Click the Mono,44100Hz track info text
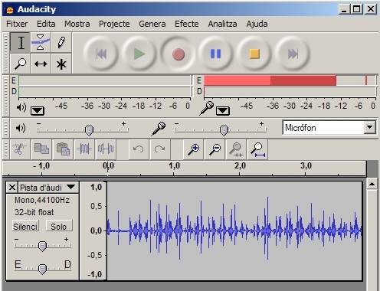The width and height of the screenshot is (380, 291). [42, 200]
